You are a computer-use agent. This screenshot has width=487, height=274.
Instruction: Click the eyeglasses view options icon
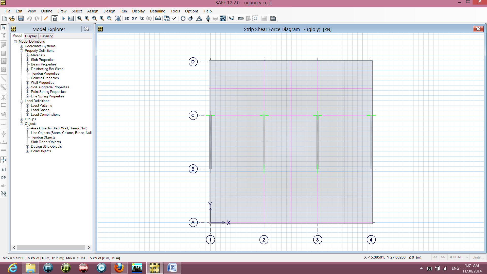(x=158, y=19)
